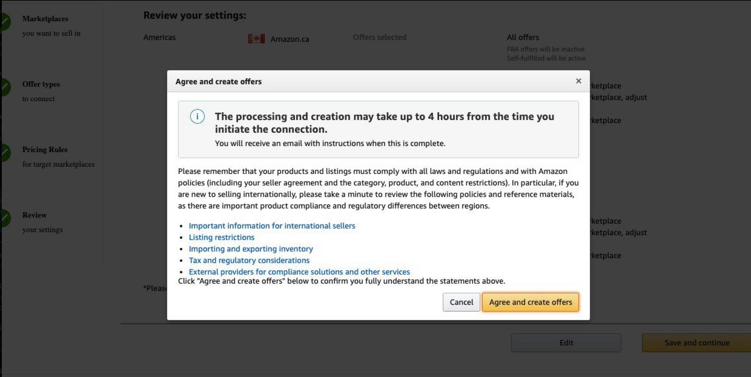The height and width of the screenshot is (377, 751).
Task: Open the Tax and regulatory considerations link
Action: click(x=249, y=260)
